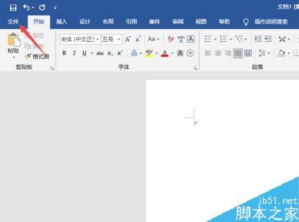Open the font size 五号 dropdown arrow
The width and height of the screenshot is (299, 222).
click(118, 39)
